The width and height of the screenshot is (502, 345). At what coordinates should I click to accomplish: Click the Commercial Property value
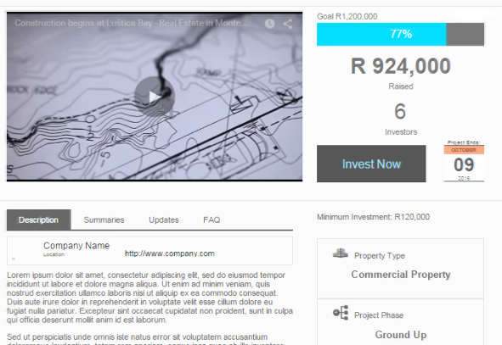tap(401, 275)
